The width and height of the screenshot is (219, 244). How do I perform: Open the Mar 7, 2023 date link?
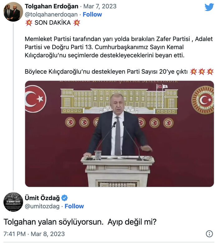tap(100, 6)
